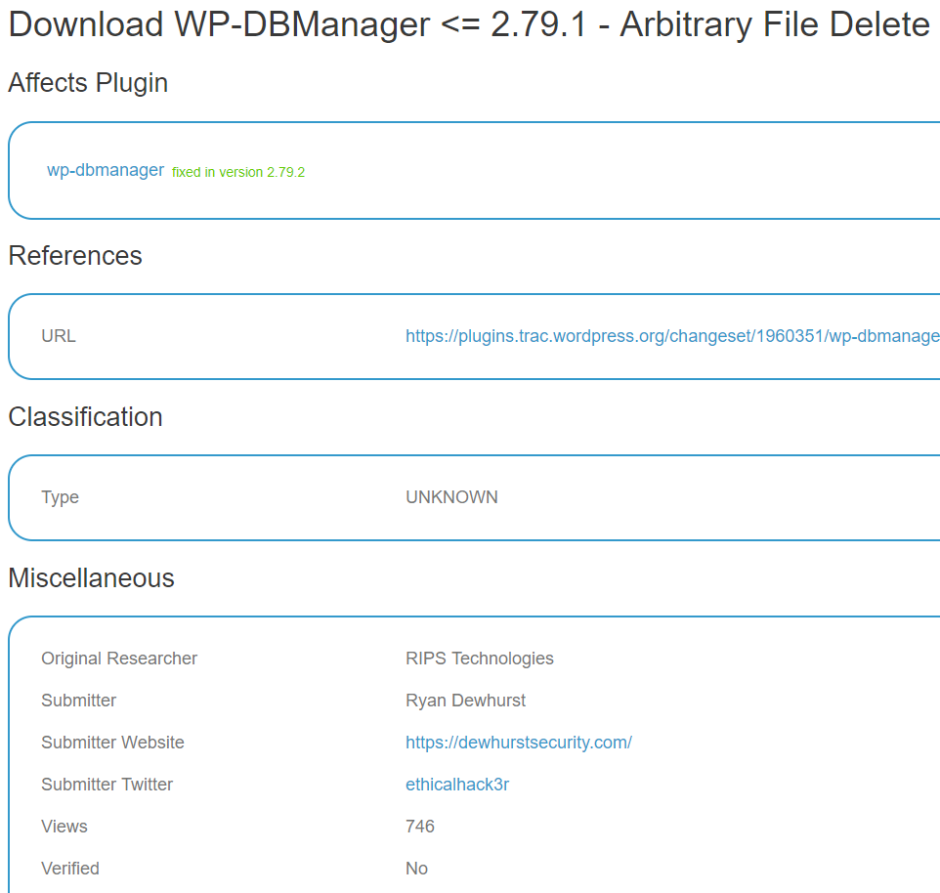Select the 'Ryan Dewhurst' submitter name
This screenshot has width=940, height=893.
click(x=465, y=701)
